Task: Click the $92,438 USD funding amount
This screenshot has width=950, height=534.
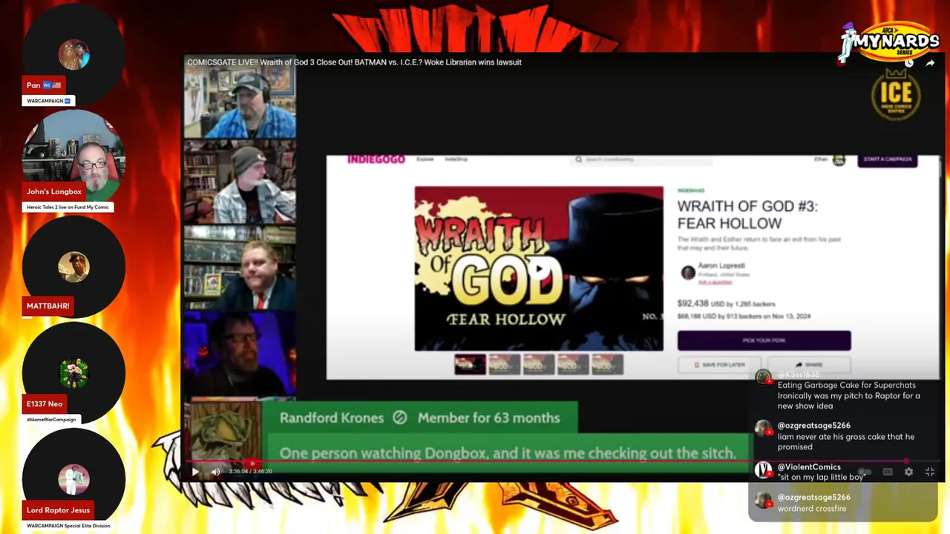Action: (701, 303)
